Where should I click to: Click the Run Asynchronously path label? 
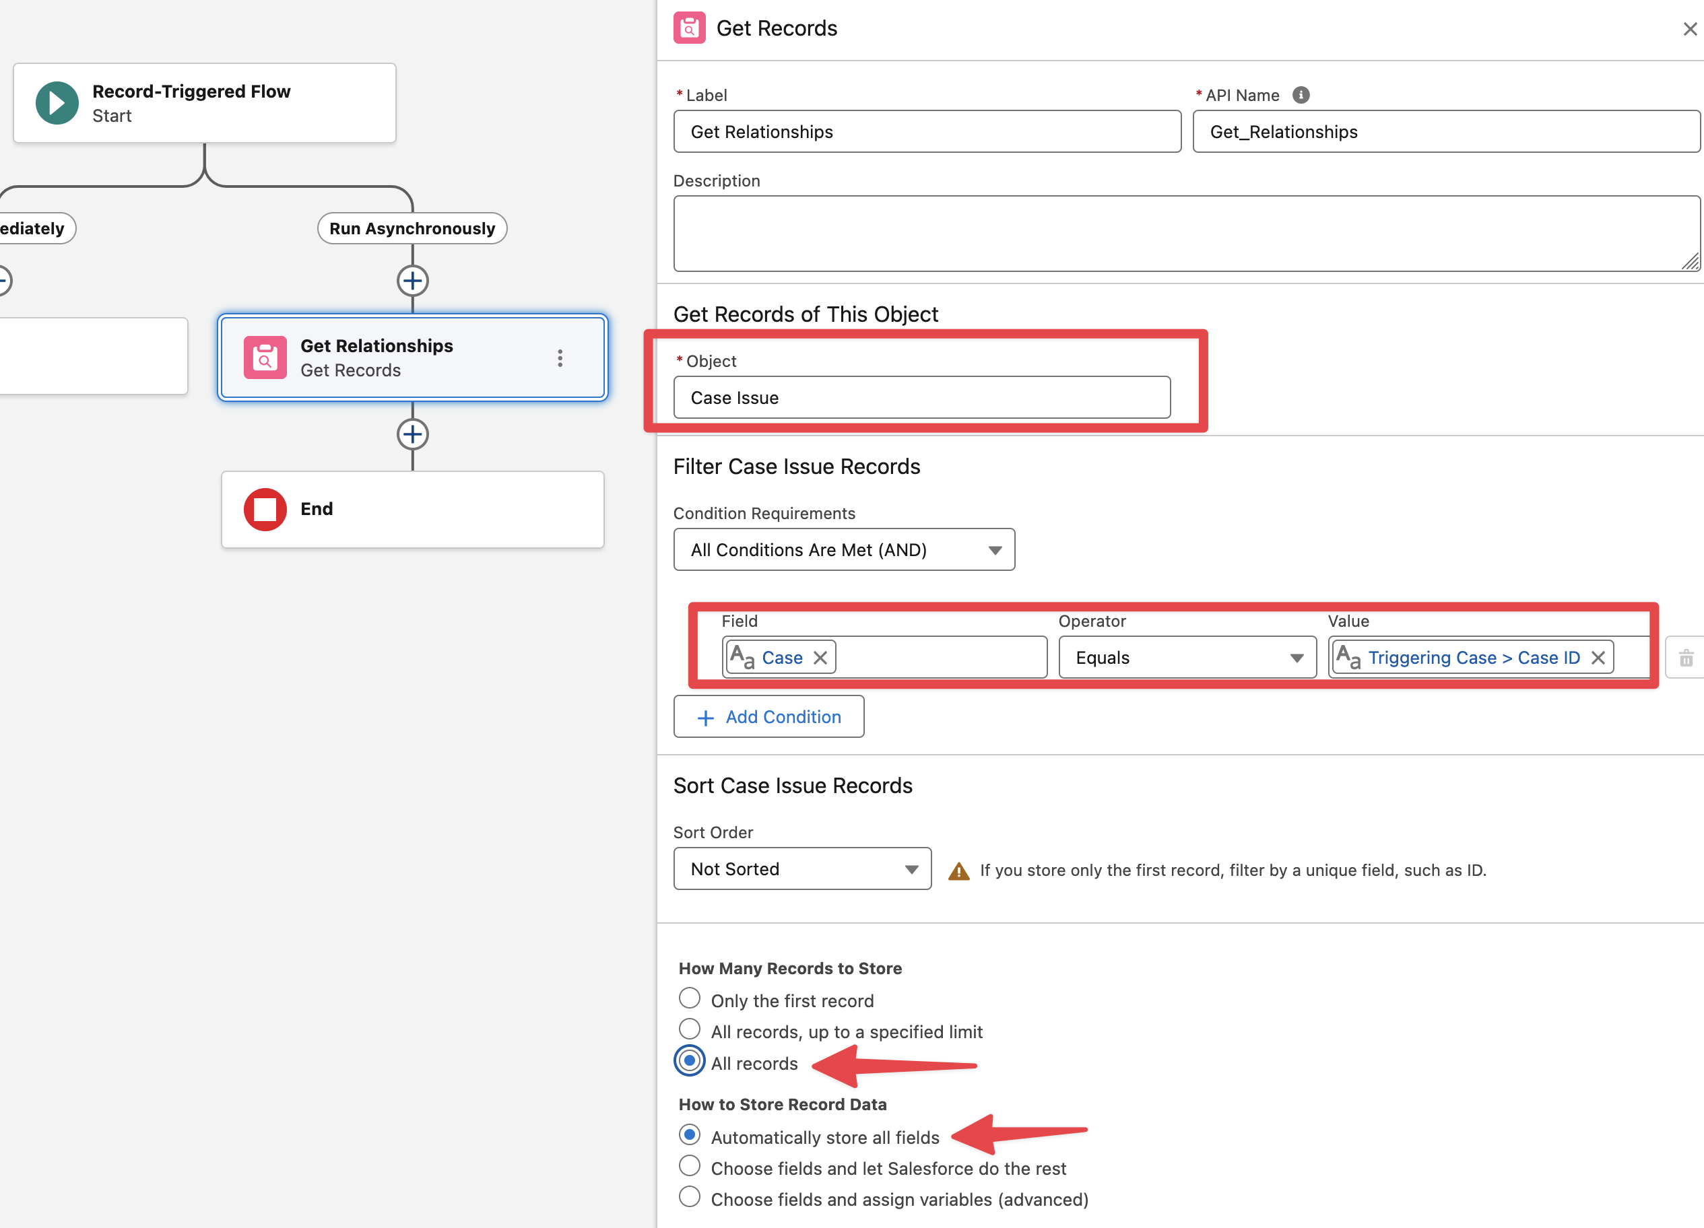(412, 228)
